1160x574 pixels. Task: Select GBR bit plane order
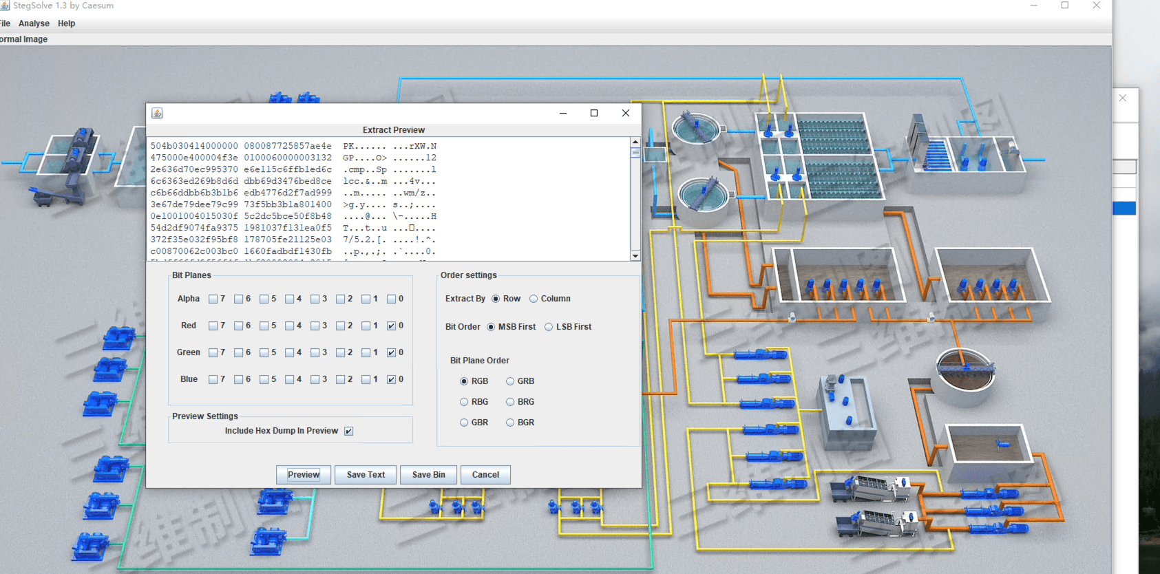[x=464, y=423]
